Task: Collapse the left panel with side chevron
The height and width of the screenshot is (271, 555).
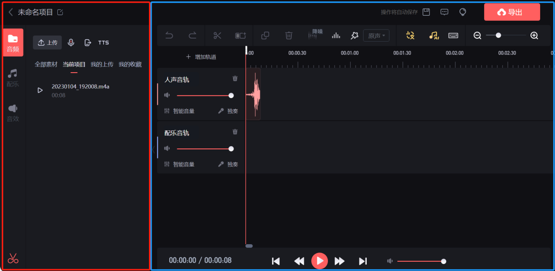Action: pos(154,149)
